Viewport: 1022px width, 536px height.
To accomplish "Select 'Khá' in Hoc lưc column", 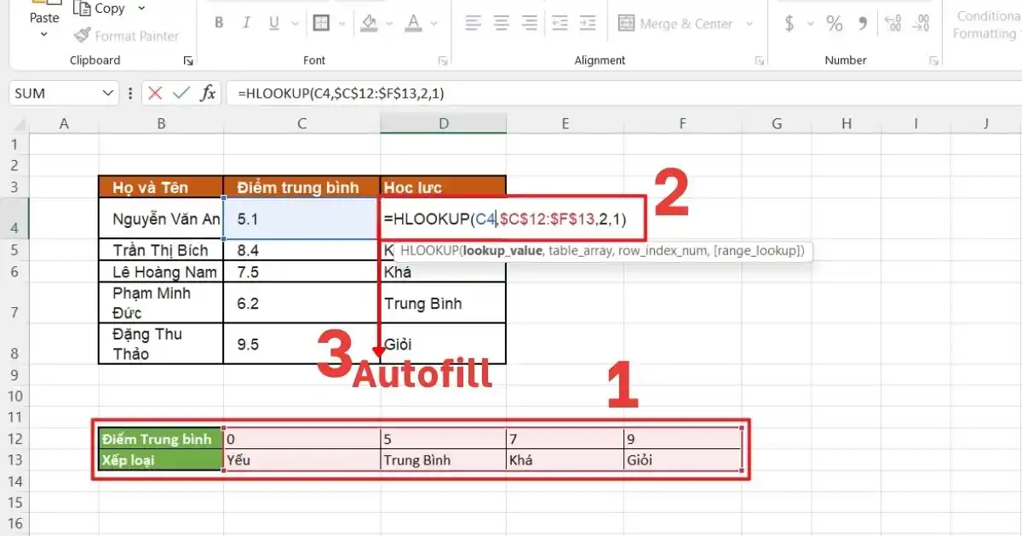I will click(x=443, y=272).
